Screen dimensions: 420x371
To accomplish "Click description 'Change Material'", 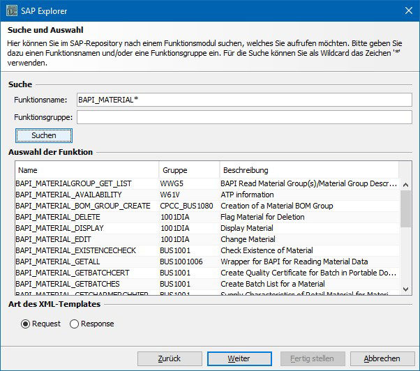I will click(248, 239).
